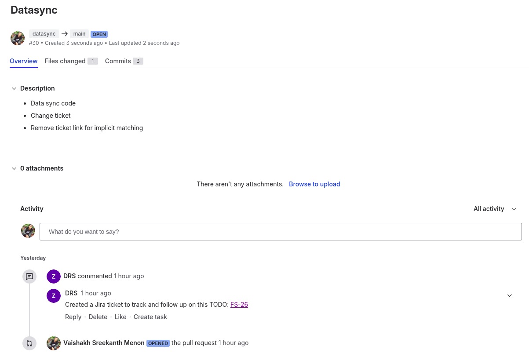Click the author avatar near the branch names
This screenshot has height=360, width=529.
[x=18, y=38]
